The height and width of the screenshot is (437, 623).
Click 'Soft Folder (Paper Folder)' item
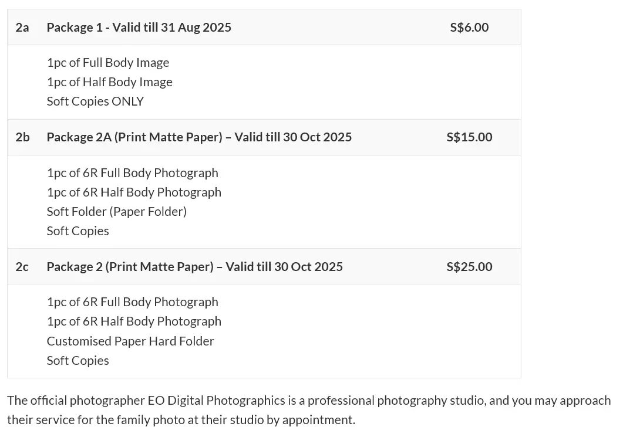pos(117,212)
